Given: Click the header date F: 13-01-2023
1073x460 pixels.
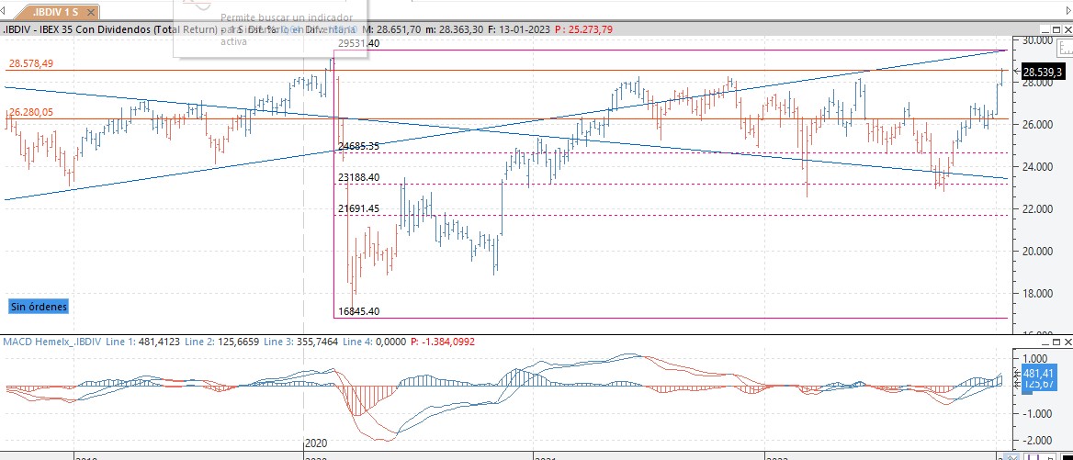Looking at the screenshot, I should tap(519, 29).
